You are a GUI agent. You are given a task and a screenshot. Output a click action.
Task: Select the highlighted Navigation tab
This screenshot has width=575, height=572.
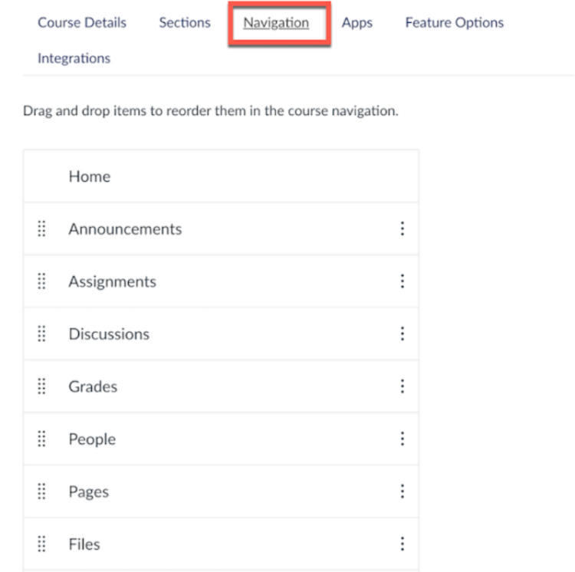(276, 22)
